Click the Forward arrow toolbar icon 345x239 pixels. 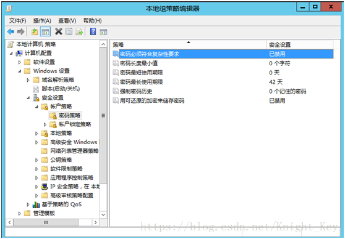pyautogui.click(x=20, y=32)
